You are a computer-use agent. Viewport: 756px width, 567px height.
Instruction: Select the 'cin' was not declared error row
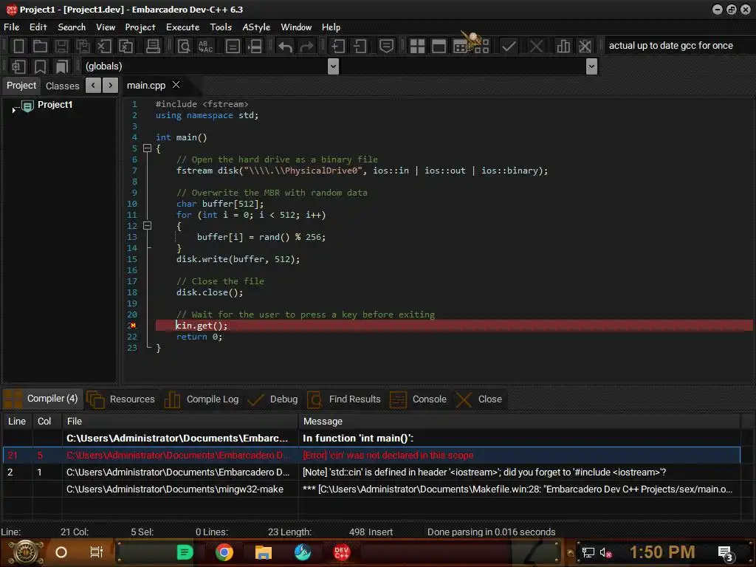371,455
